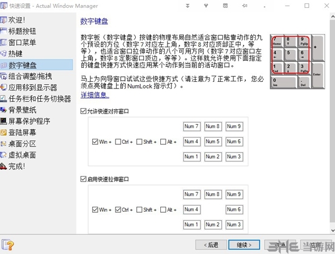Click the 桌面分区 sidebar icon
The width and height of the screenshot is (335, 254).
pos(3,144)
